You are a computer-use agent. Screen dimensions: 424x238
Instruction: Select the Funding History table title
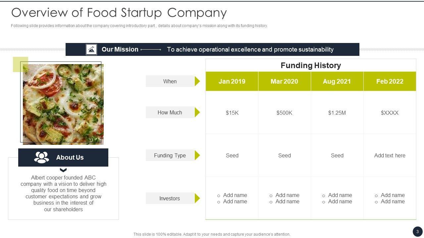(311, 65)
